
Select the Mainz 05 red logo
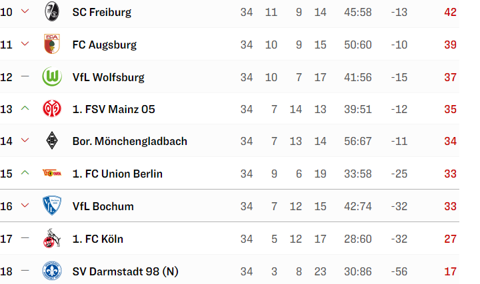[x=52, y=108]
